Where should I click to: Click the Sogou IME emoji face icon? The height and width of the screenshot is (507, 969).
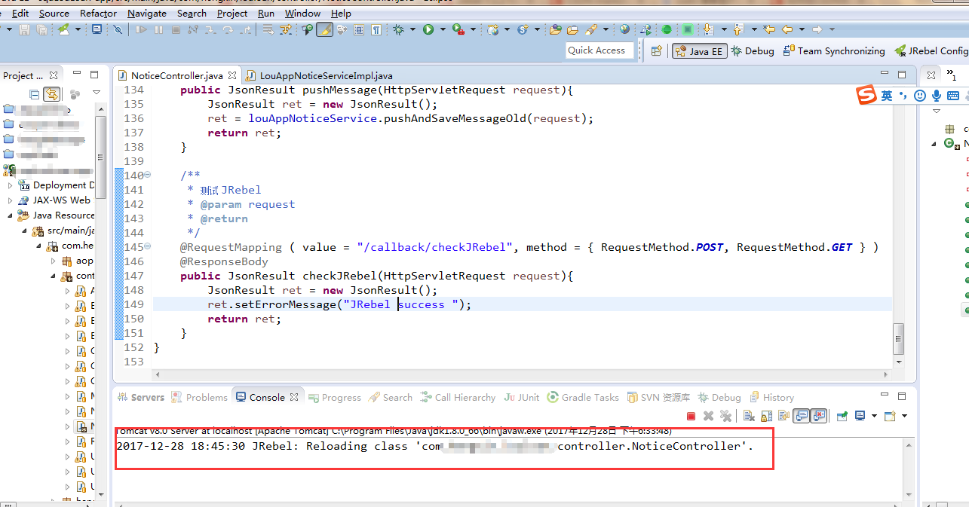pyautogui.click(x=920, y=96)
